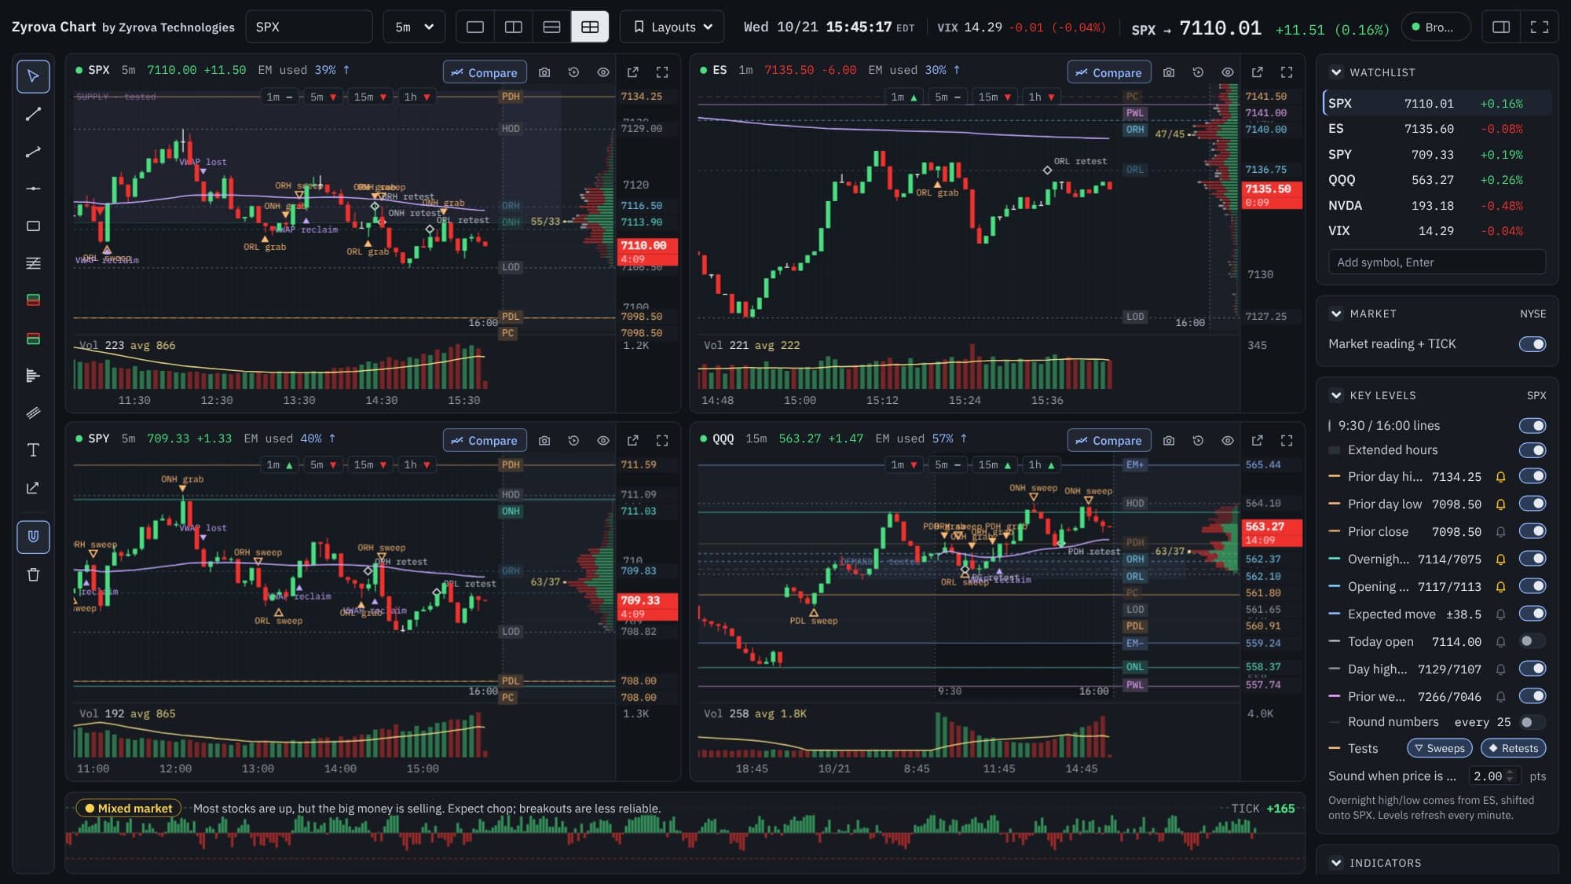Select VIX row in the watchlist
This screenshot has width=1571, height=884.
click(1437, 231)
